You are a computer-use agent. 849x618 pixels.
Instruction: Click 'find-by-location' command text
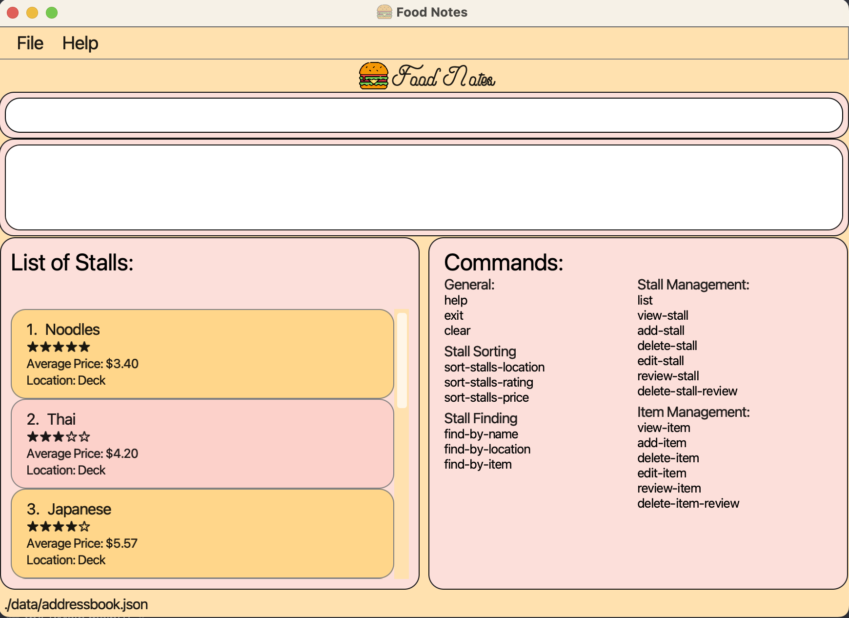tap(487, 449)
